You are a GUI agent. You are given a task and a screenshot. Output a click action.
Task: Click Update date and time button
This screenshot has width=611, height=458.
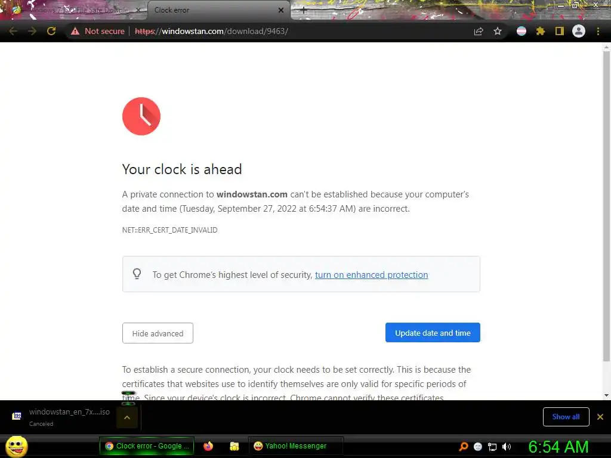pyautogui.click(x=433, y=333)
